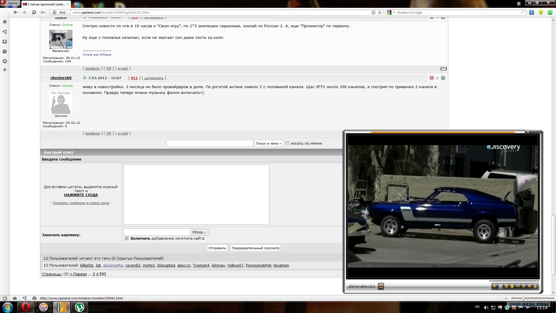Open Opera sidebar settings gear panel
This screenshot has height=313, width=556.
pos(5,61)
